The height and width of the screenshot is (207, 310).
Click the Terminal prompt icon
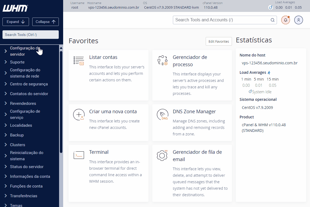click(79, 155)
